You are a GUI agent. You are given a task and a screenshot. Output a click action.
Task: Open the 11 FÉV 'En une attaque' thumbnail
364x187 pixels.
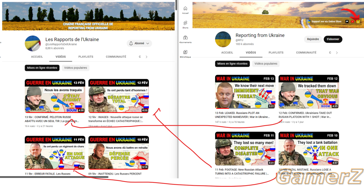tap(55, 153)
